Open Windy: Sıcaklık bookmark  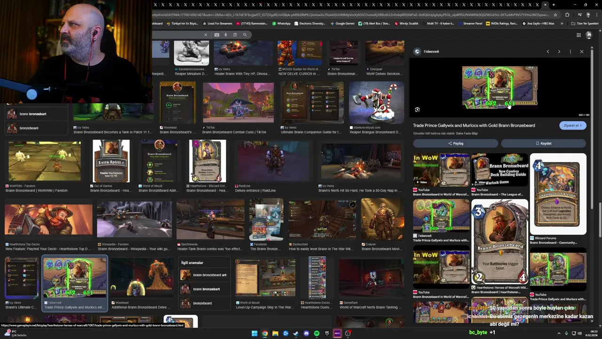pos(406,24)
